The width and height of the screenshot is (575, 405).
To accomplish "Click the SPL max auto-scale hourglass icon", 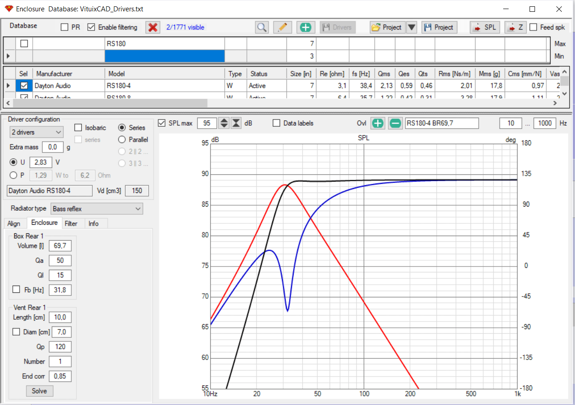I will point(236,123).
